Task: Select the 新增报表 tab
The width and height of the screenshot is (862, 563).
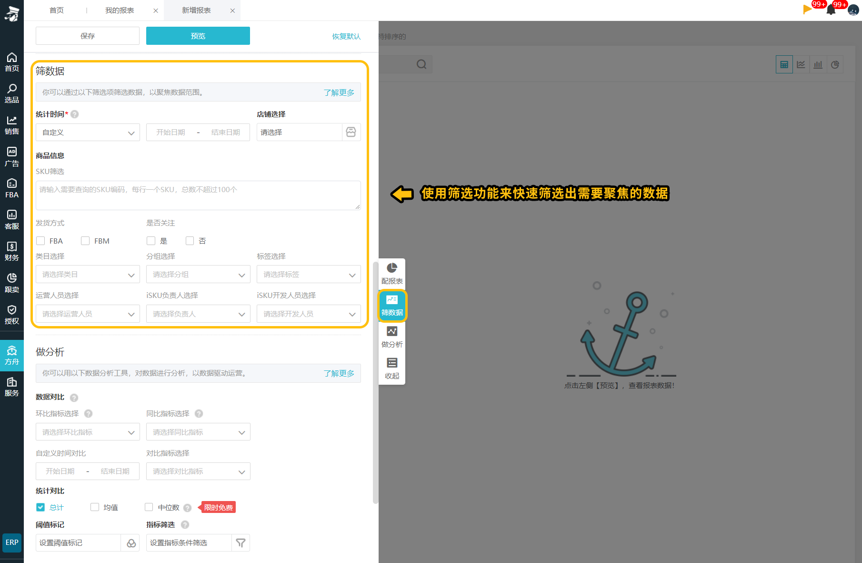Action: (x=196, y=10)
